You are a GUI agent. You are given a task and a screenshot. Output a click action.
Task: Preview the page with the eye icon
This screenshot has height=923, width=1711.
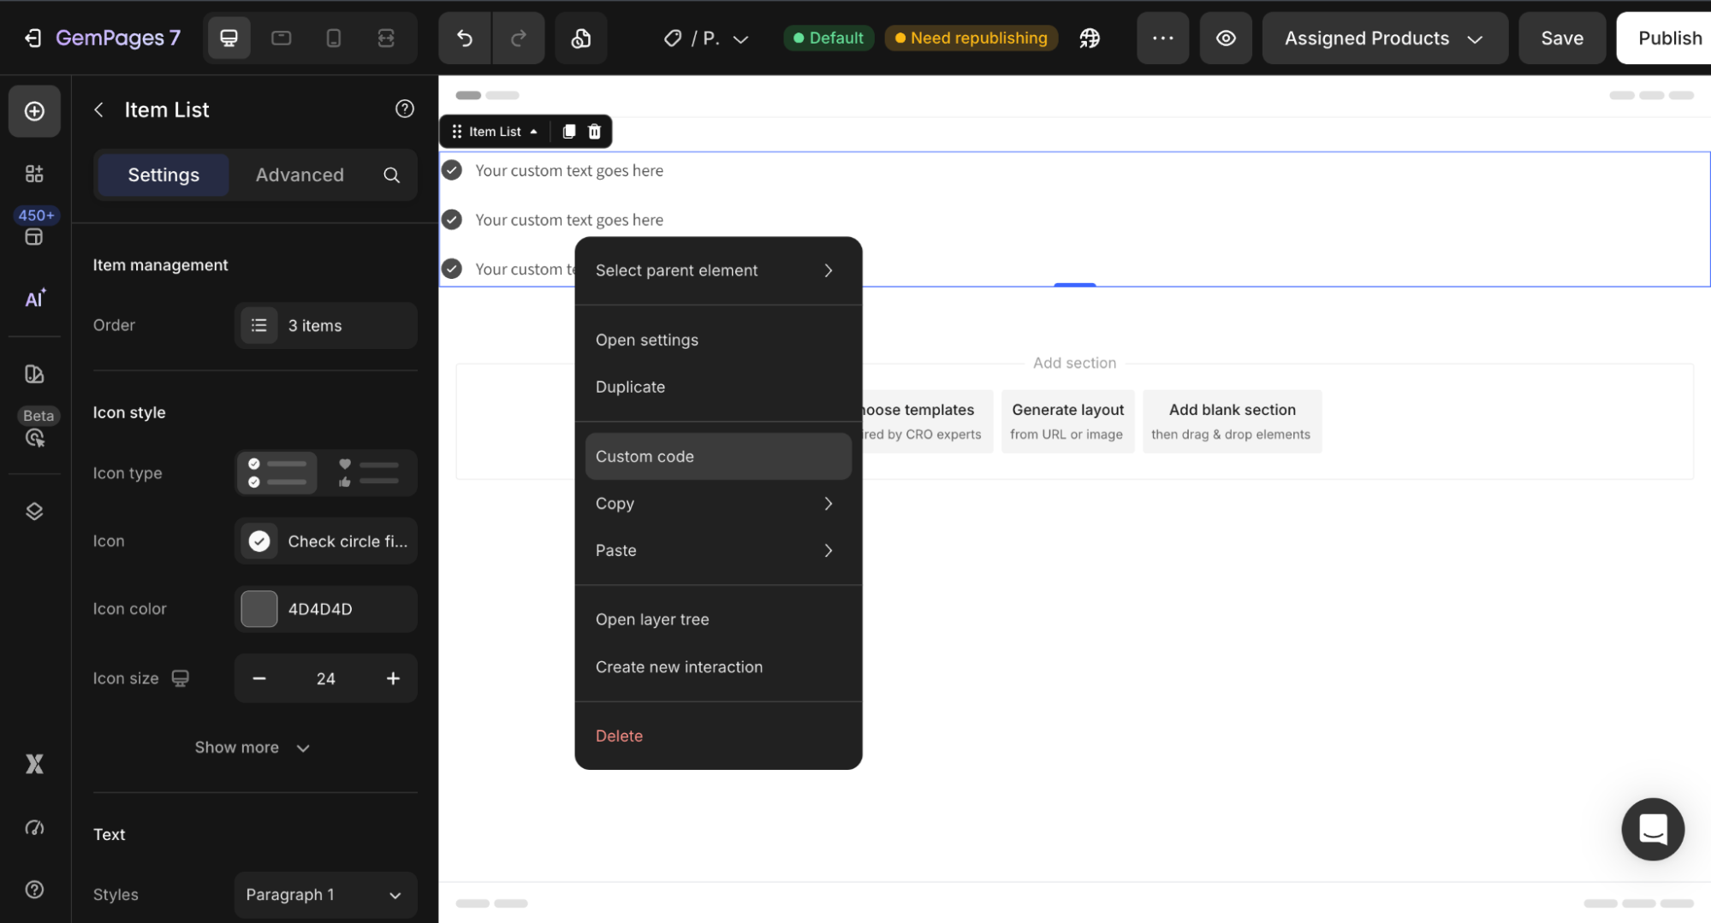(1226, 38)
